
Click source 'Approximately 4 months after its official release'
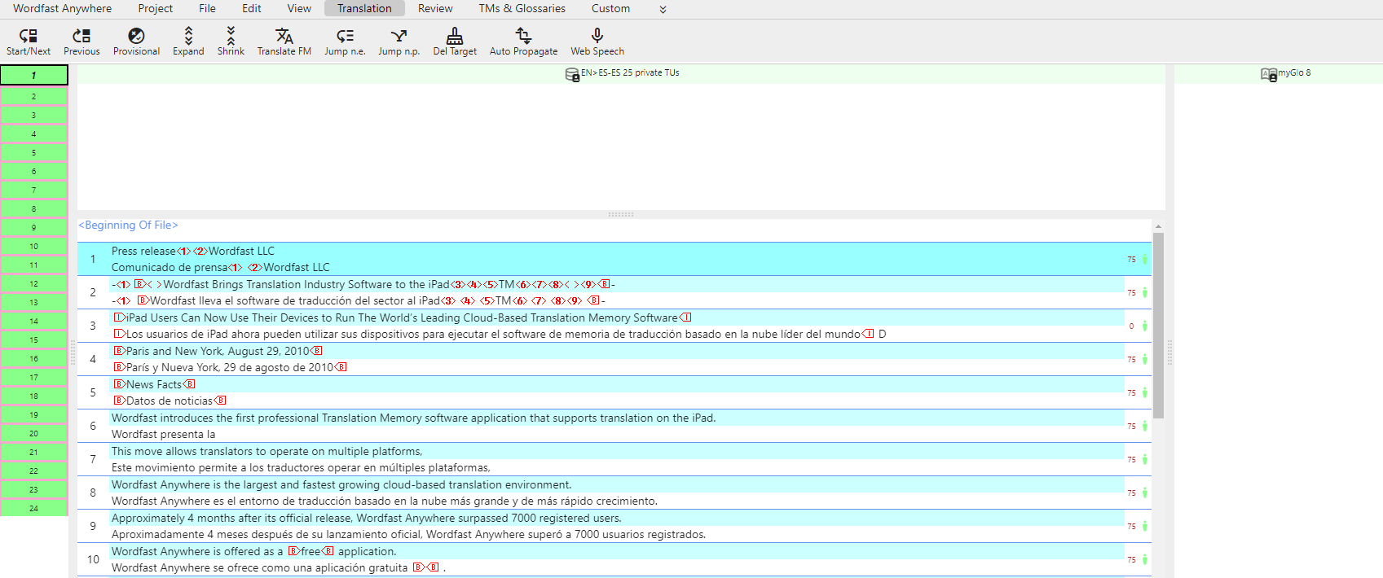click(x=231, y=518)
